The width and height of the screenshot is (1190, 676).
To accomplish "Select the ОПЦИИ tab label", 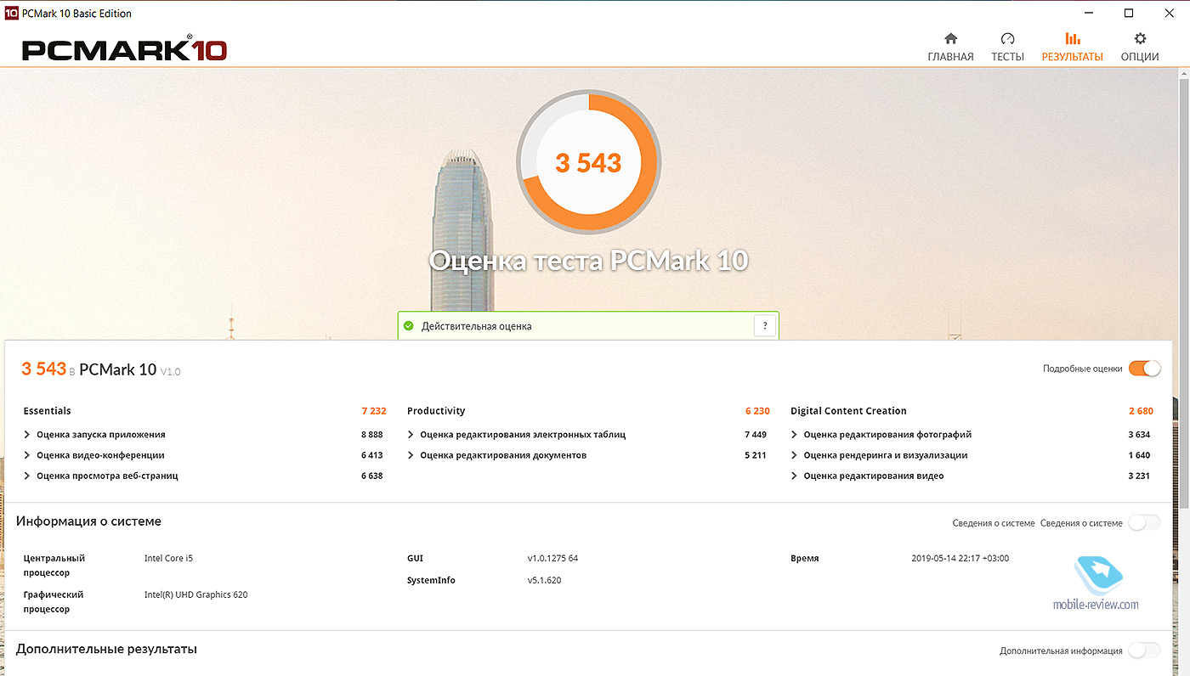I will click(x=1140, y=57).
